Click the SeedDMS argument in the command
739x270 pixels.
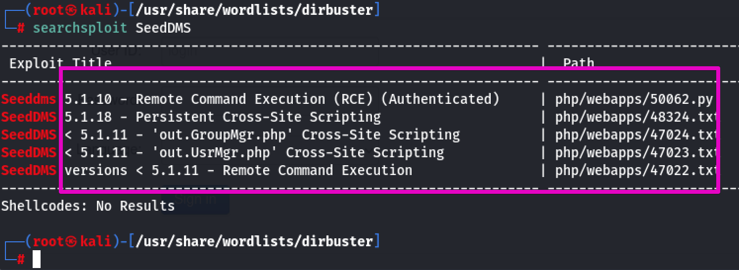click(x=163, y=28)
